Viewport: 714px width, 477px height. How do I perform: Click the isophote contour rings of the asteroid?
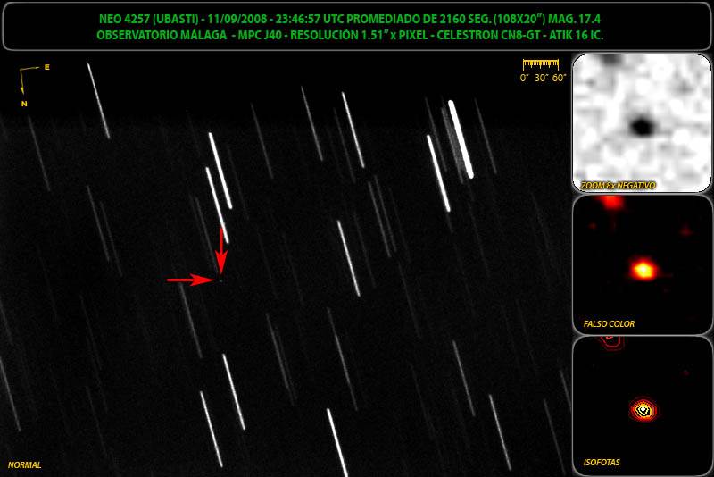click(x=643, y=410)
